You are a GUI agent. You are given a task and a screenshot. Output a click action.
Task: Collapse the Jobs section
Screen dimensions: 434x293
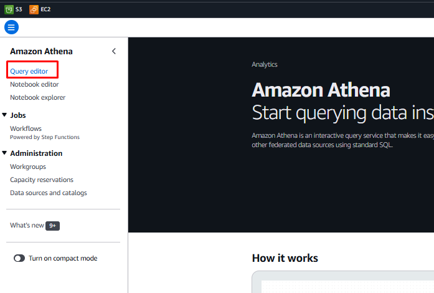pos(4,115)
